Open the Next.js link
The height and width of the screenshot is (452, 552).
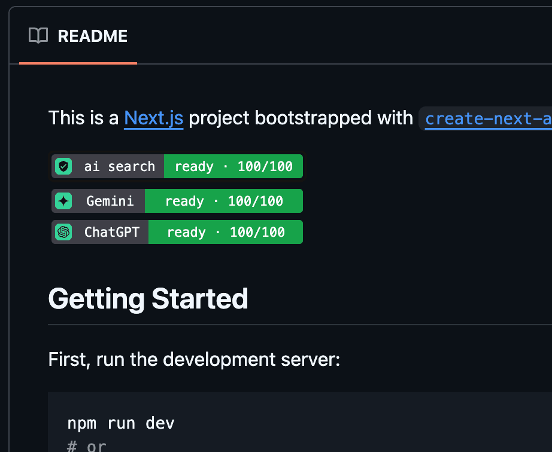pos(153,118)
